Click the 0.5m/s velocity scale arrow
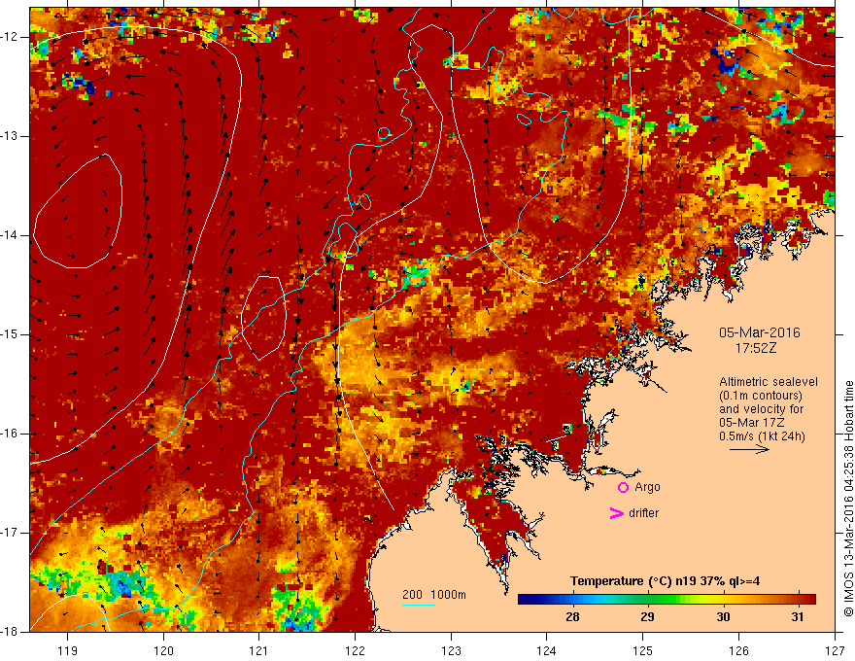Viewport: 855px width, 661px height. coord(749,449)
